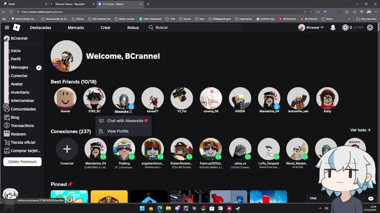Click the Comprar tarjeta sidebar icon
The height and width of the screenshot is (213, 380).
click(x=7, y=151)
